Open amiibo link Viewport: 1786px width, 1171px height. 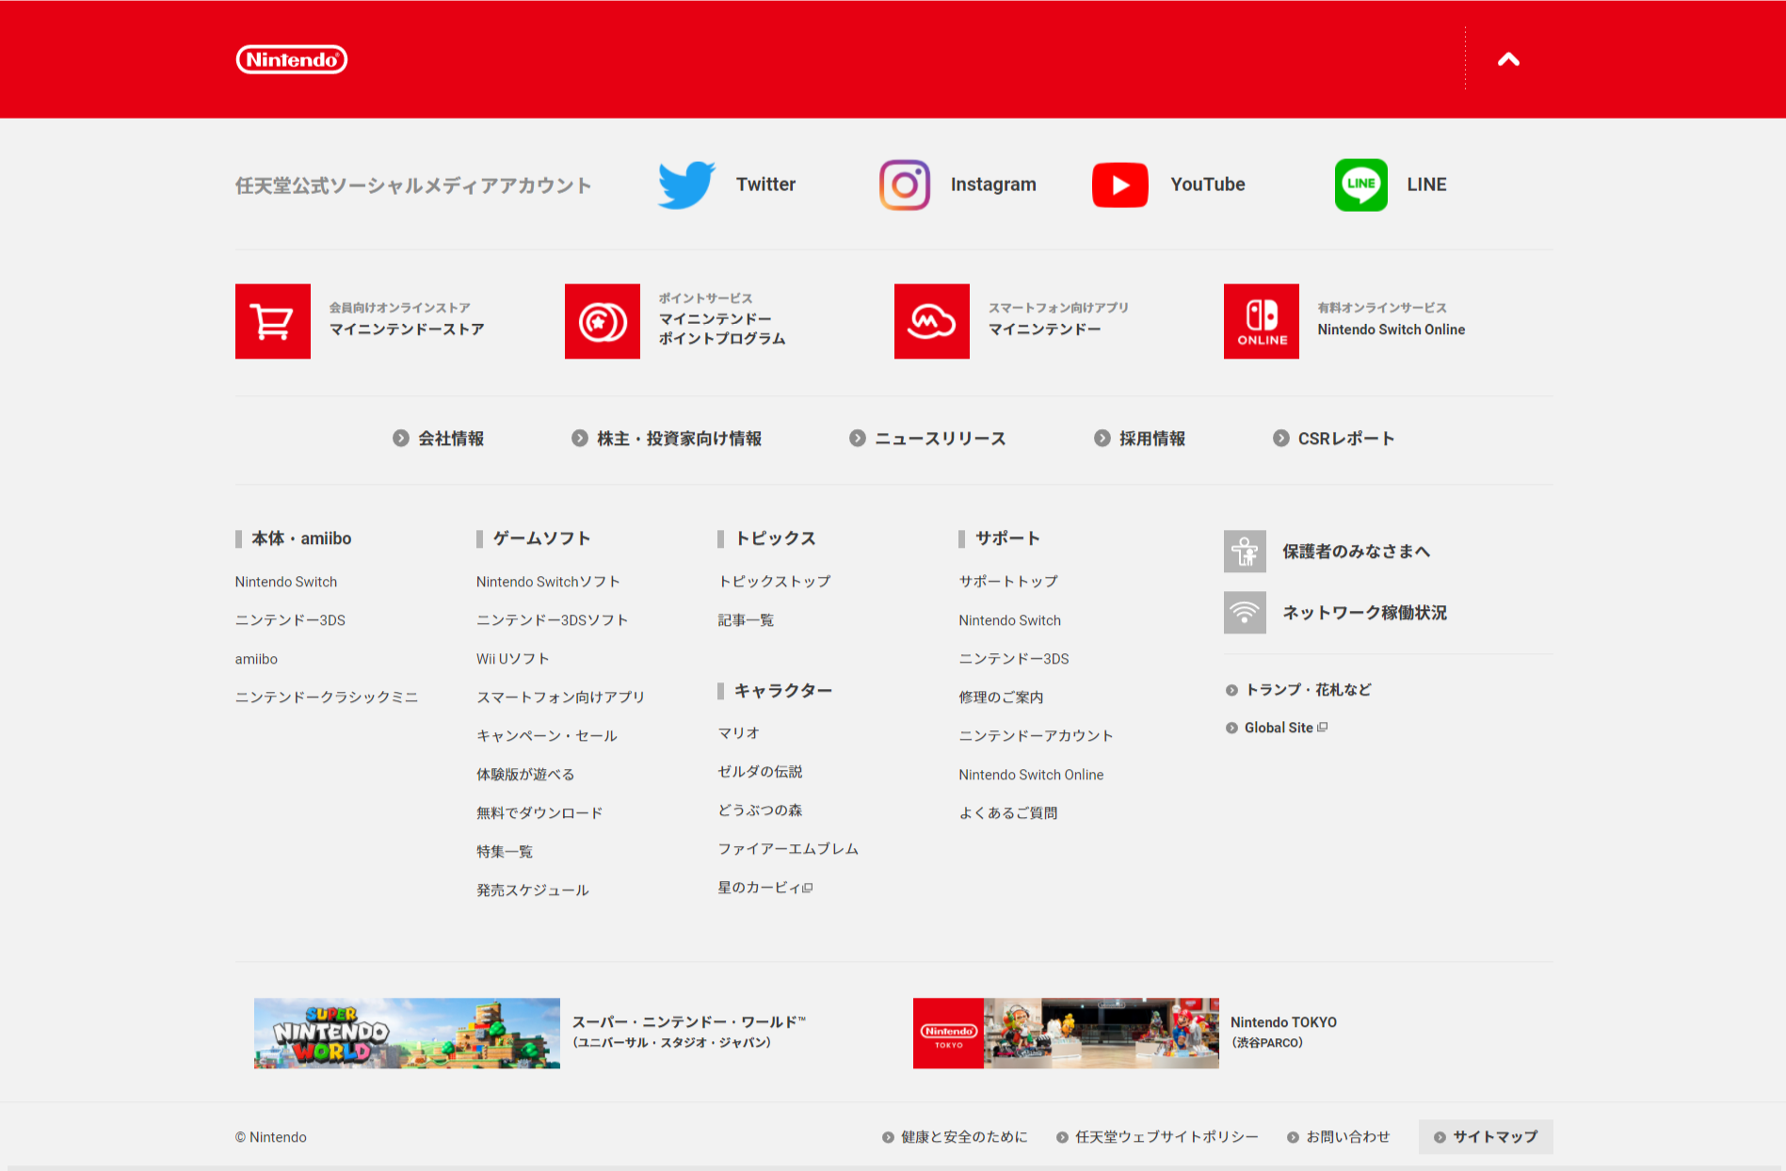click(256, 659)
